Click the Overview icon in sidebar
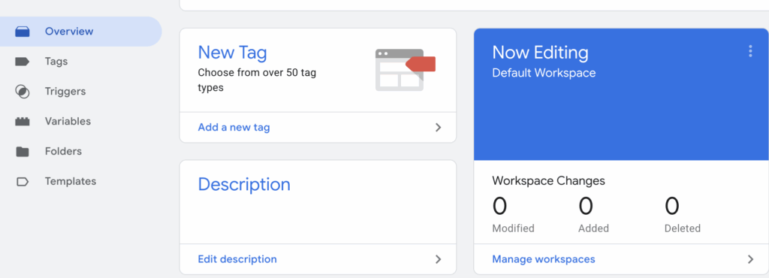The image size is (769, 278). [23, 32]
